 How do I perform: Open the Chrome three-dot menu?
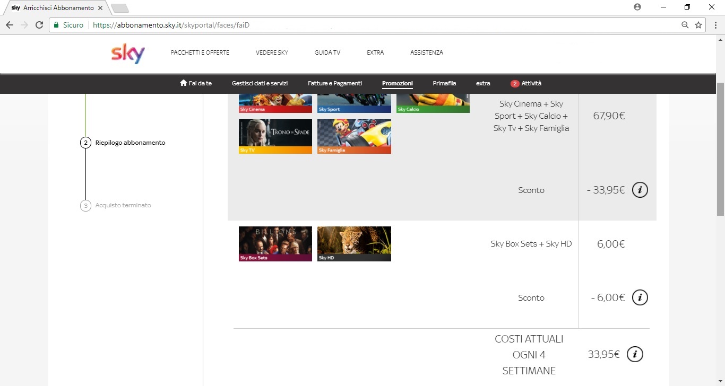[715, 25]
